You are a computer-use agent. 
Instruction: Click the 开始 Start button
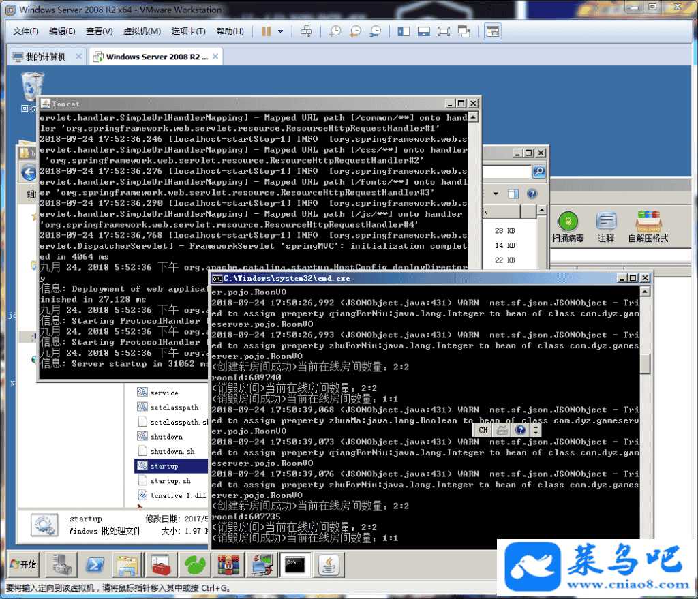(22, 564)
